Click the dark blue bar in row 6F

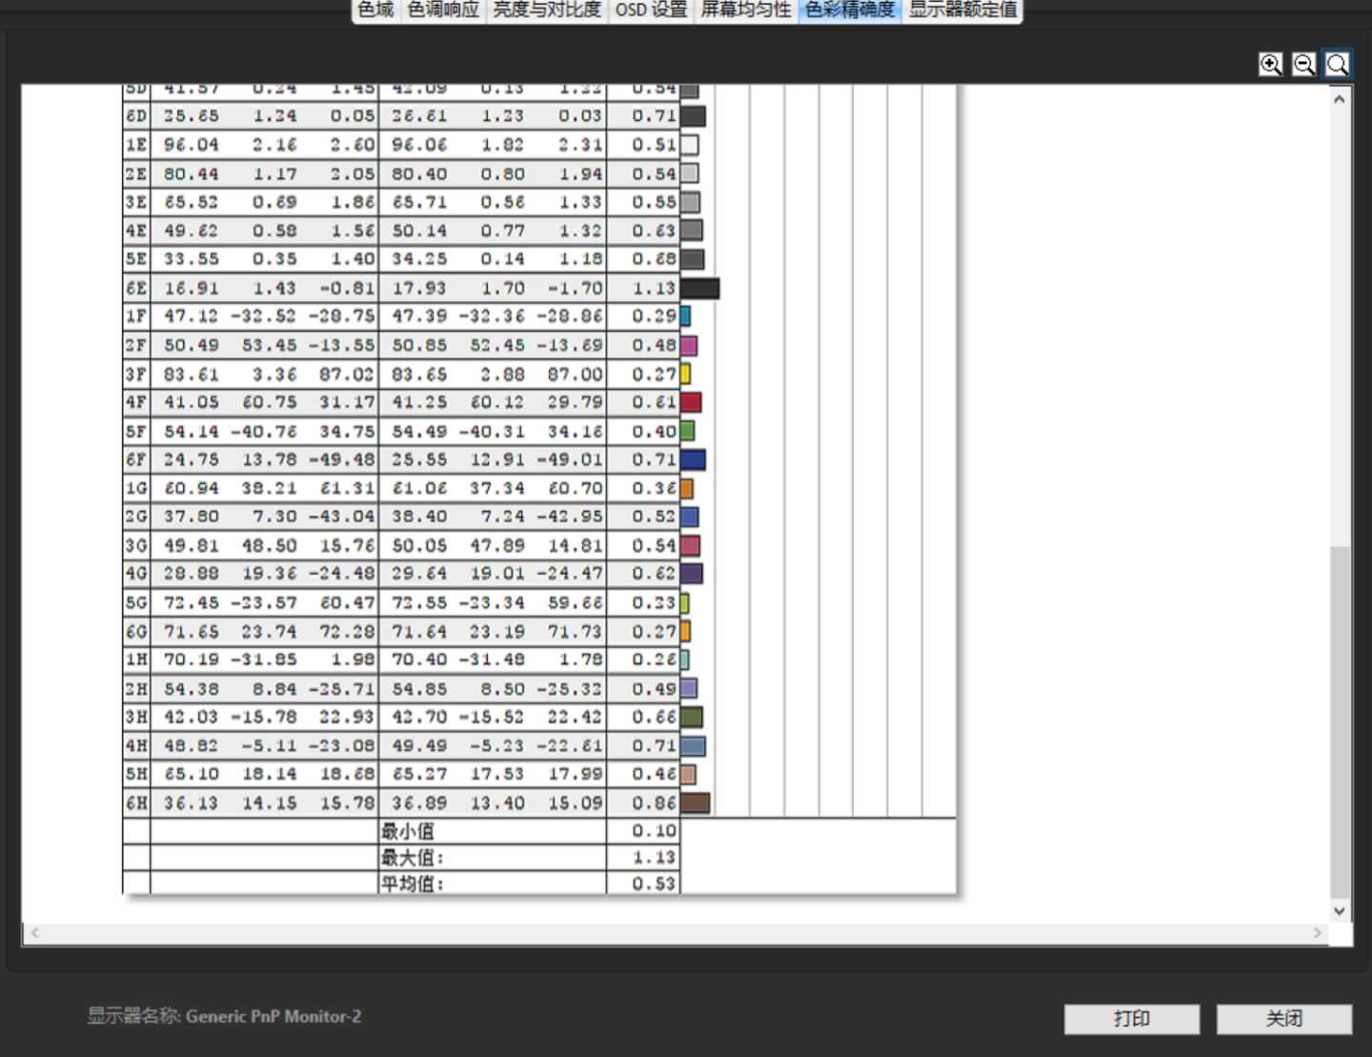coord(693,460)
